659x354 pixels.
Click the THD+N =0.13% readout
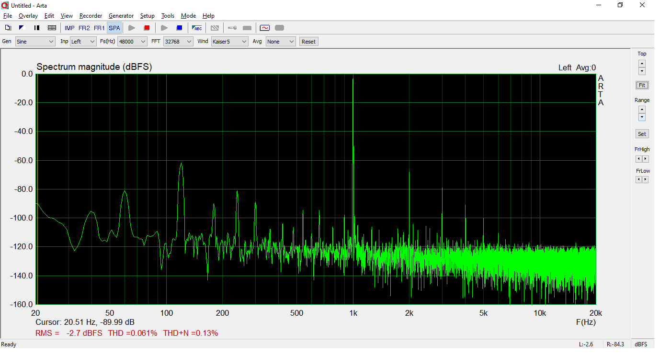tap(191, 333)
